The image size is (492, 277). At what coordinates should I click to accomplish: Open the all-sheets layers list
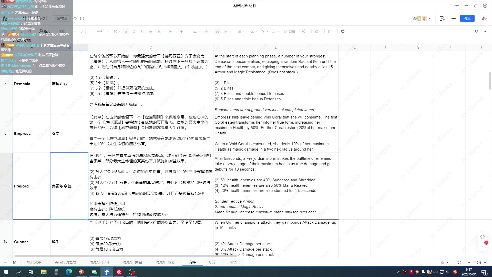pos(14,262)
